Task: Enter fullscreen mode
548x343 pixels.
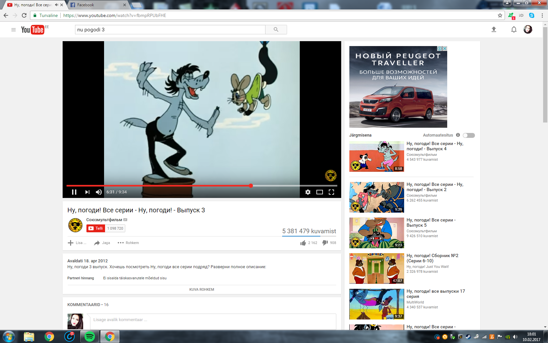Action: click(331, 192)
